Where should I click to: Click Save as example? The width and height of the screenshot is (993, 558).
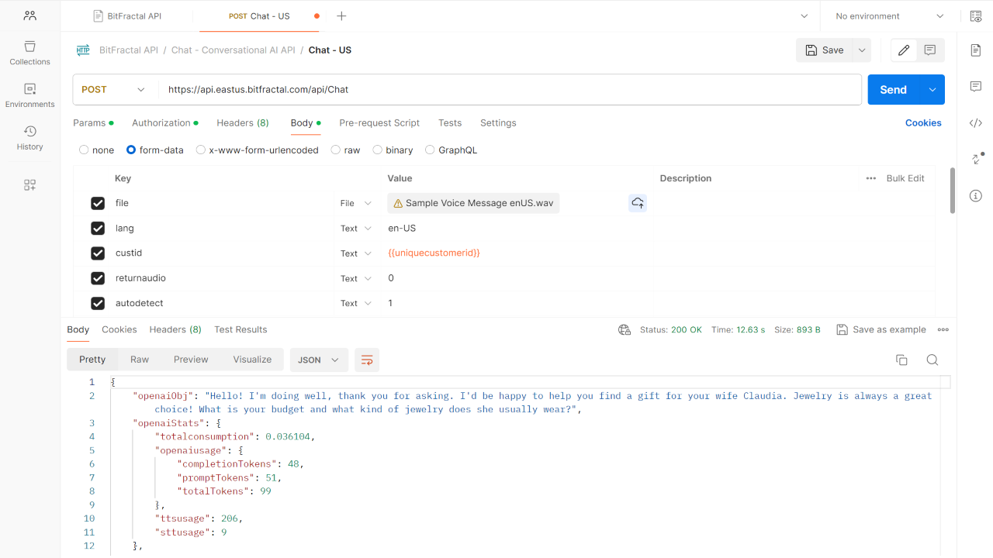tap(881, 329)
